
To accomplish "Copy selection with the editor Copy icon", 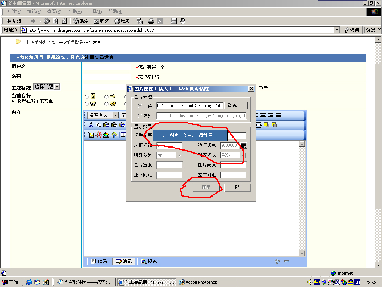I will [98, 125].
